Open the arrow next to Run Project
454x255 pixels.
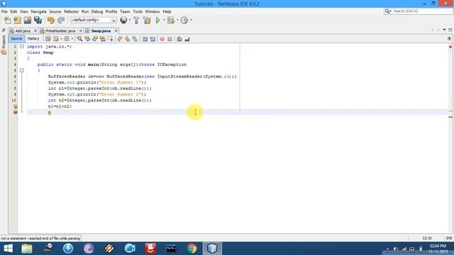click(164, 21)
